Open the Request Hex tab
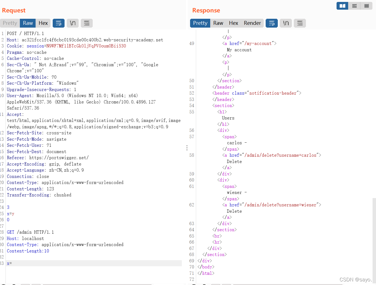The image size is (376, 285). point(43,23)
